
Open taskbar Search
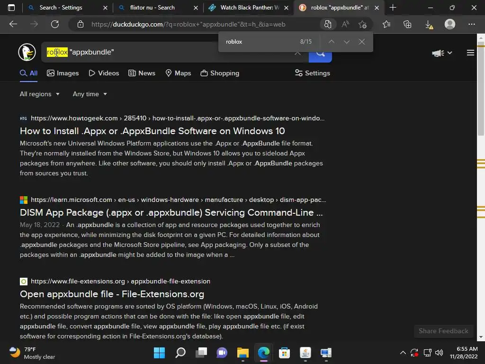180,353
